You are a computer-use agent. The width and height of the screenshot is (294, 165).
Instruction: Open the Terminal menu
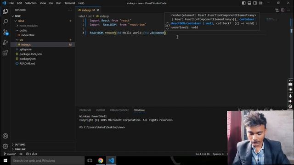click(x=70, y=3)
